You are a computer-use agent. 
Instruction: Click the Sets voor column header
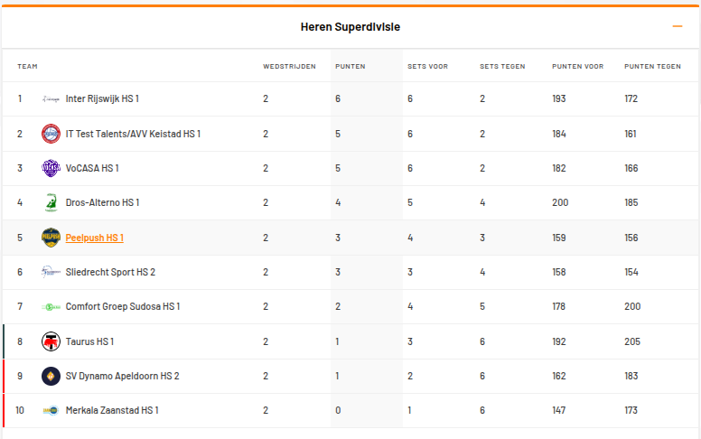pyautogui.click(x=427, y=66)
